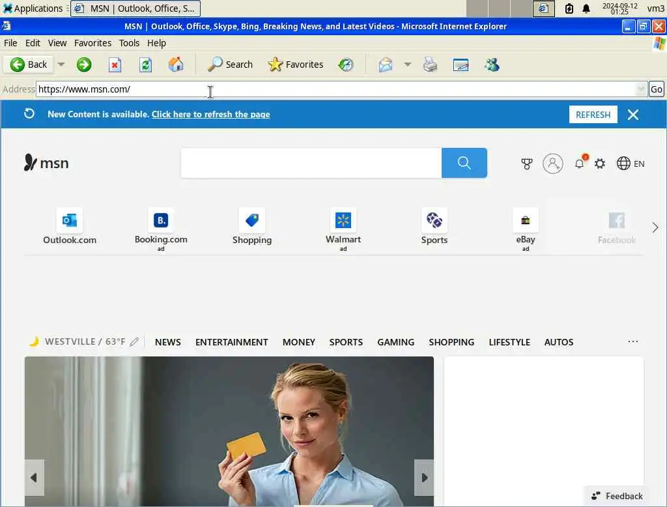Click the green Forward arrow
This screenshot has height=507, width=667.
(x=84, y=65)
